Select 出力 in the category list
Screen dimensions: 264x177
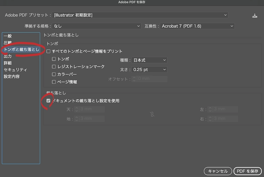pos(21,56)
